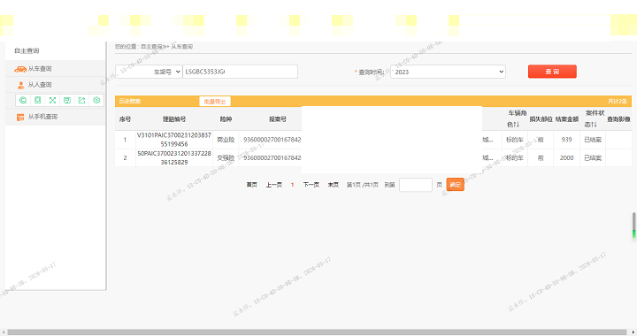Click settlement amount 2000

coord(567,158)
